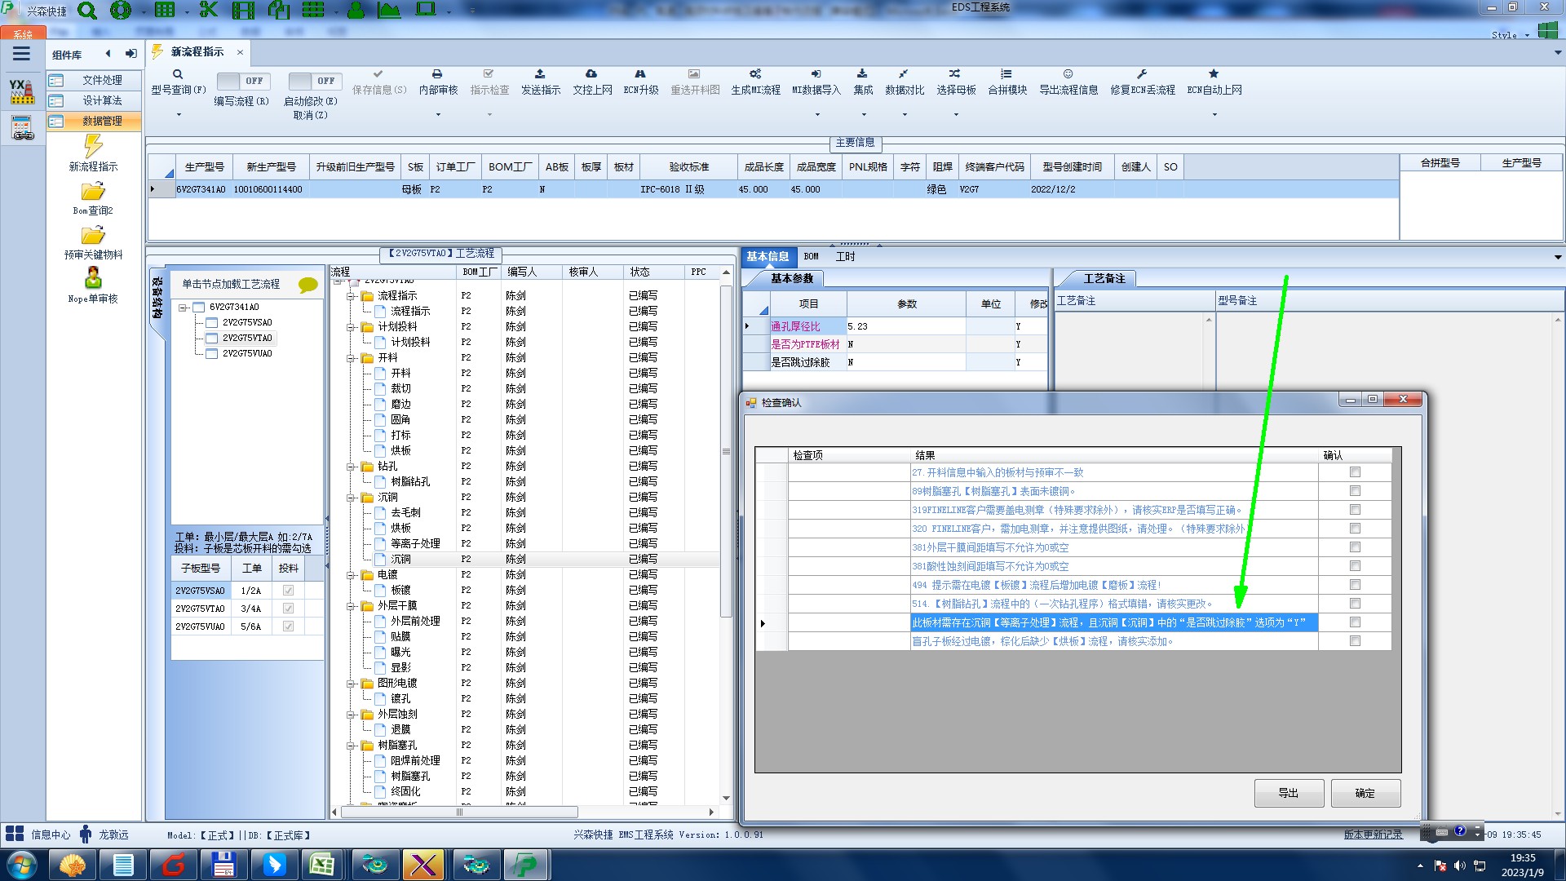Click the 数据对比 compare icon
Viewport: 1566px width, 881px height.
pos(904,74)
